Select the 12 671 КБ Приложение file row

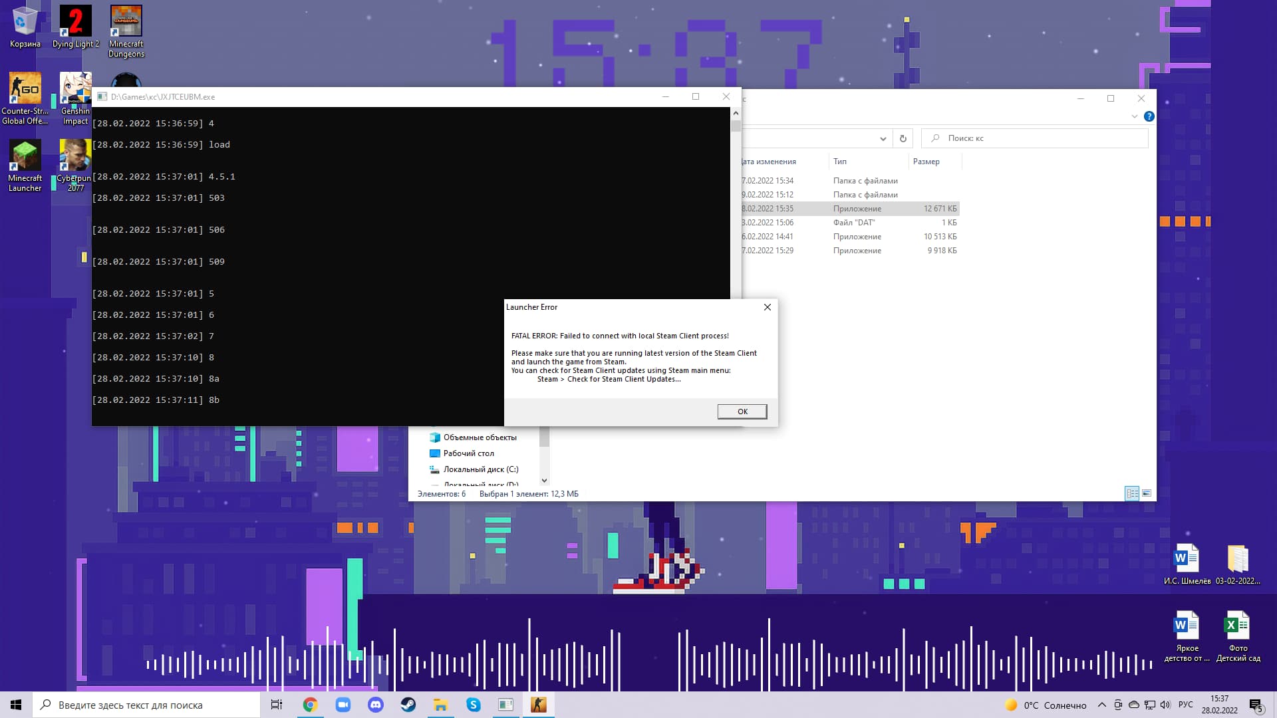(x=850, y=209)
